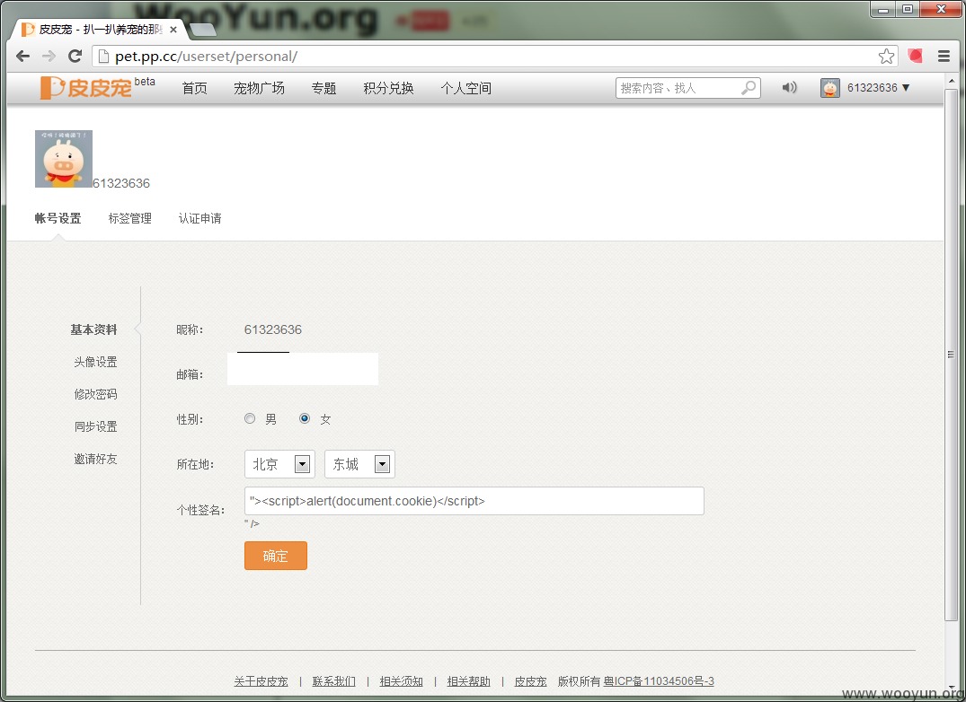Image resolution: width=966 pixels, height=702 pixels.
Task: Click the speaker notification icon
Action: pos(789,87)
